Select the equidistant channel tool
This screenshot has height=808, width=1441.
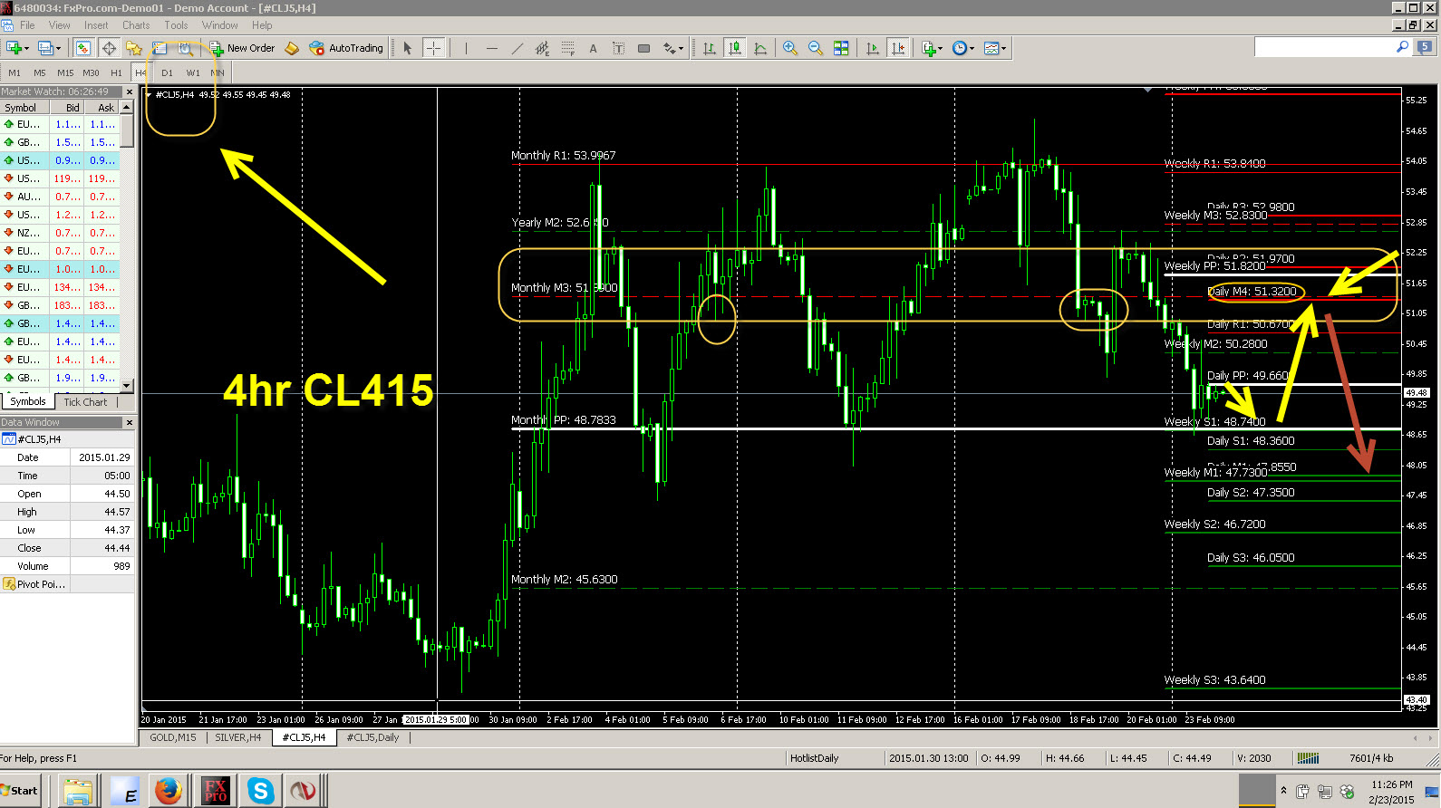click(542, 48)
